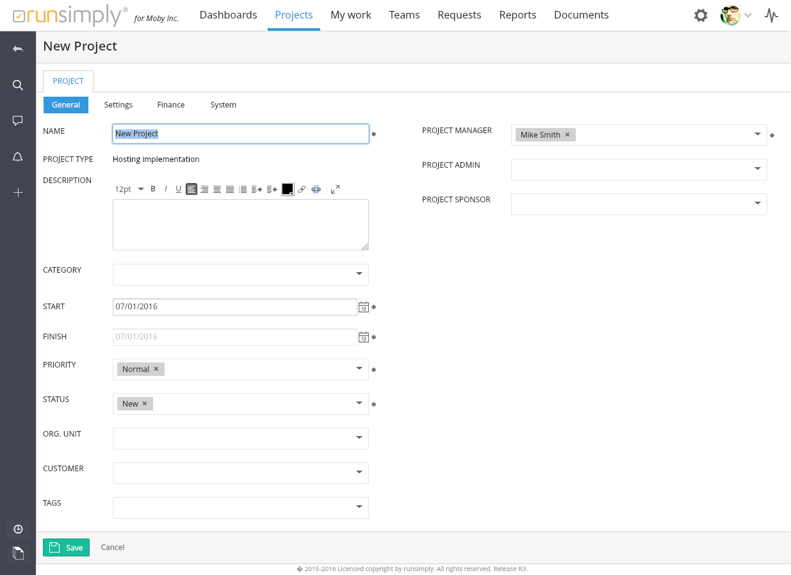Open notifications bell in sidebar
Screen dimensions: 791x575
[18, 157]
